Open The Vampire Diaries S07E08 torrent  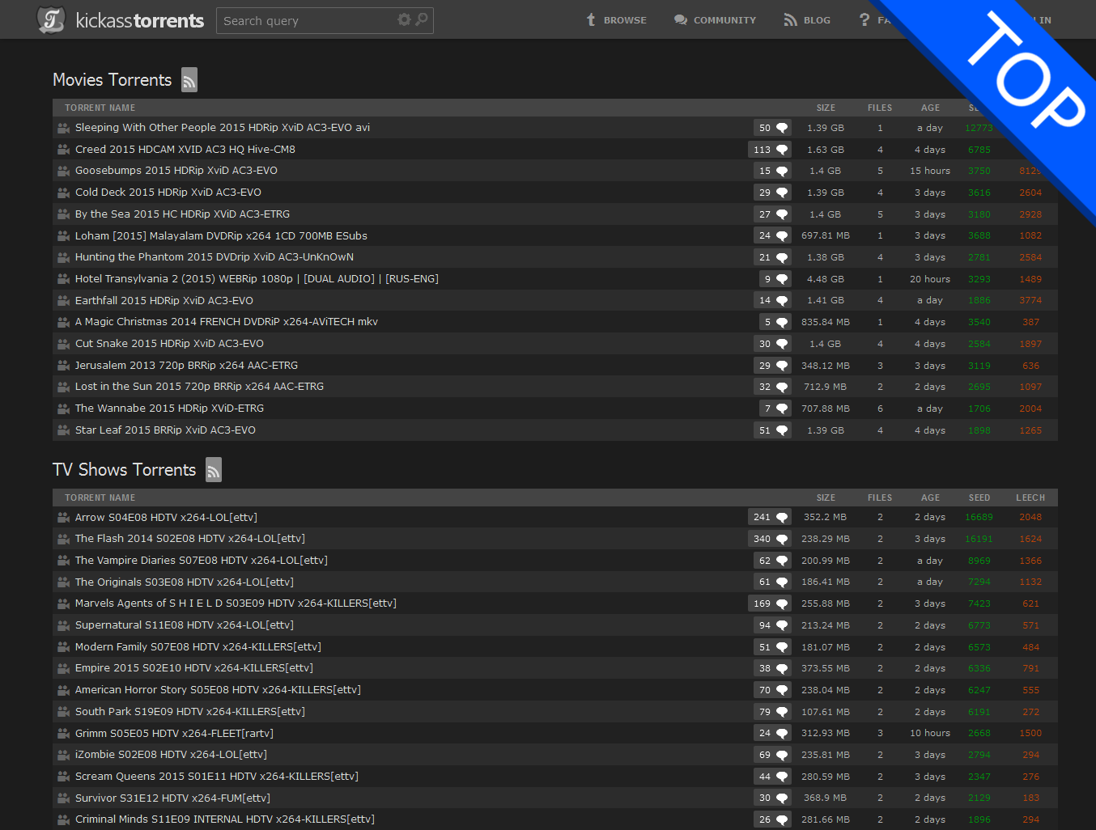[202, 560]
